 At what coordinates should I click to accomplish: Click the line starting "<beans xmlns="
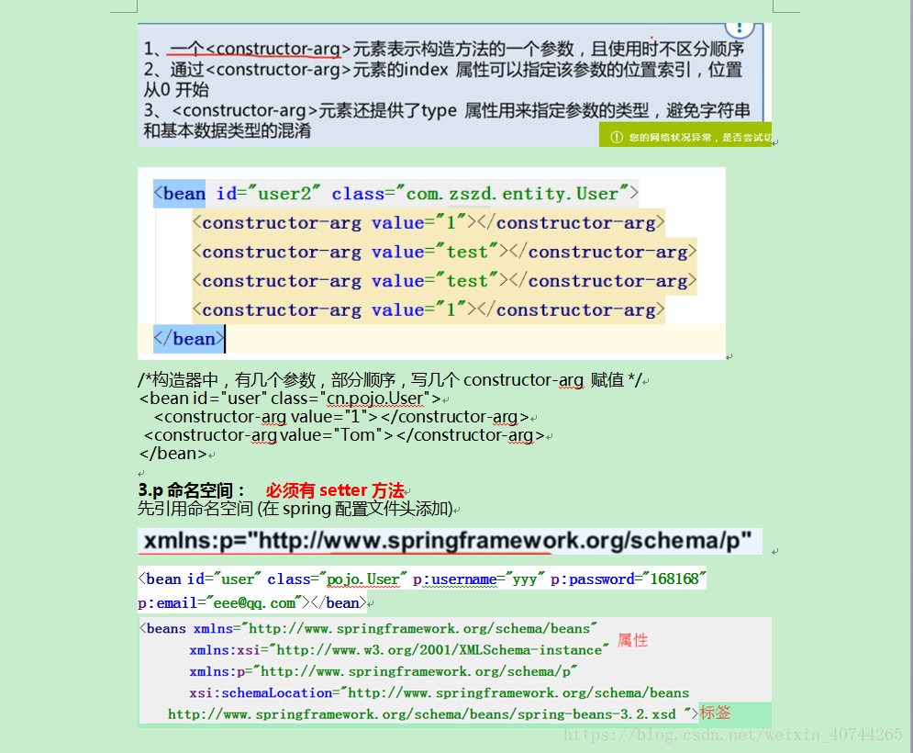click(368, 628)
